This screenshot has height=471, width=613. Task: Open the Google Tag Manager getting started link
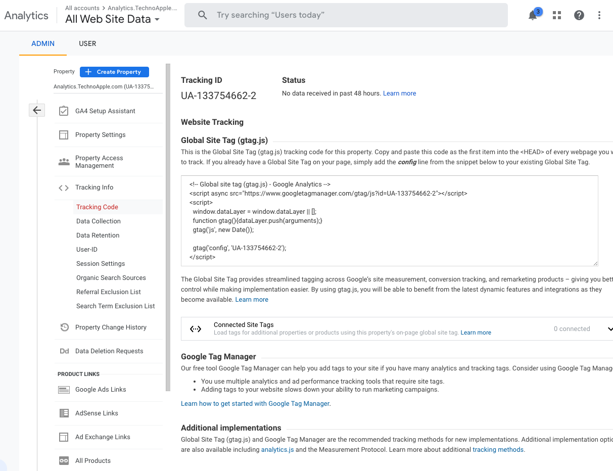255,403
